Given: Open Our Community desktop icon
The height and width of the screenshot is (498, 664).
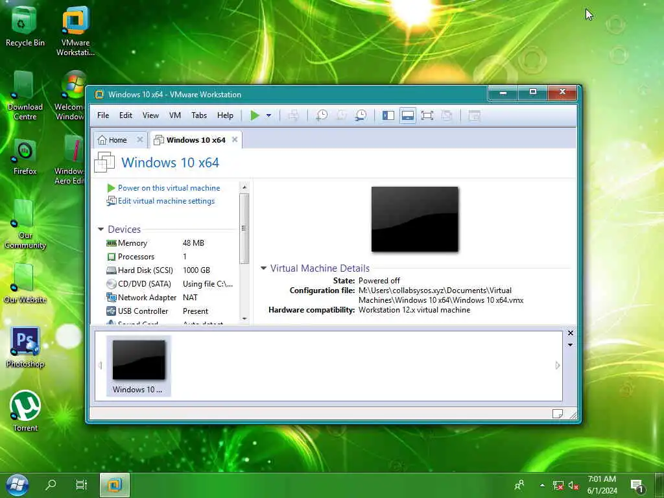Looking at the screenshot, I should click(25, 224).
